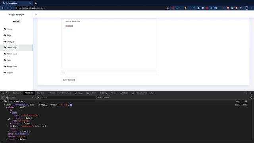Click the Logout link
Viewport: 254px width, 143px height.
[10, 73]
